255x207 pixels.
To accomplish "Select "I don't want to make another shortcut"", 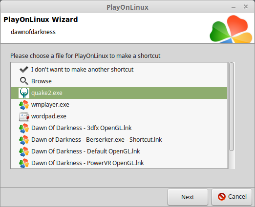I will (x=82, y=70).
